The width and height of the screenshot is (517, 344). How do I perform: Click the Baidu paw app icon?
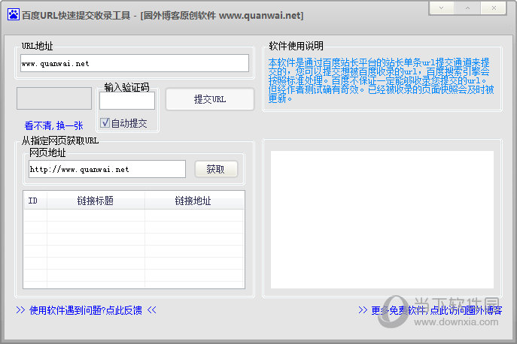[14, 14]
